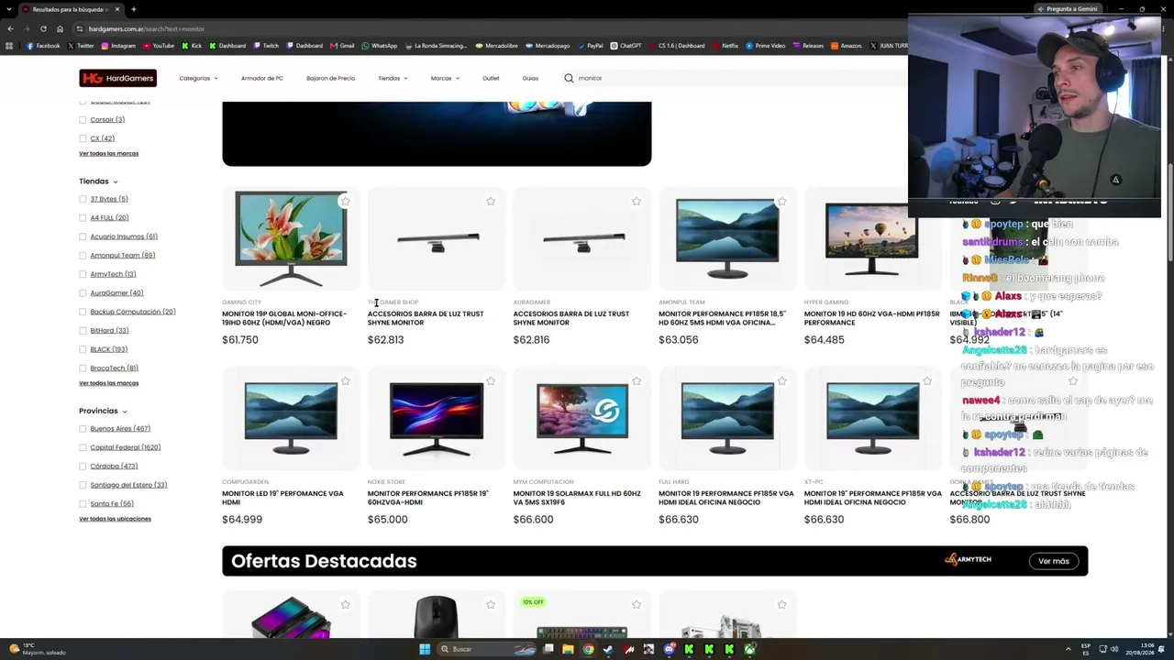Check the AuraGamer (40) store filter
Viewport: 1174px width, 660px height.
pos(83,292)
